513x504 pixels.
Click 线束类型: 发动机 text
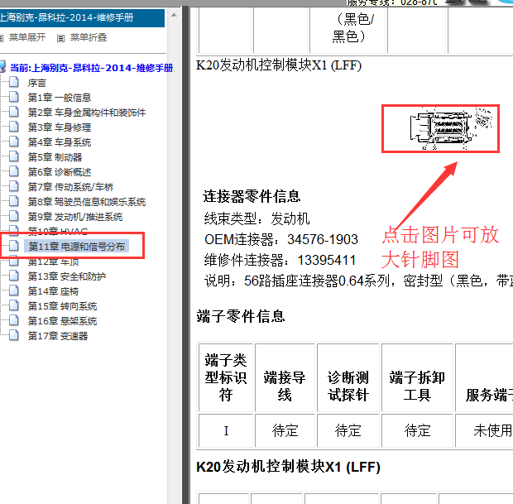256,218
